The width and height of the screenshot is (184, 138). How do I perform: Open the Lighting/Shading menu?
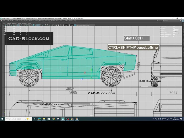(39, 21)
